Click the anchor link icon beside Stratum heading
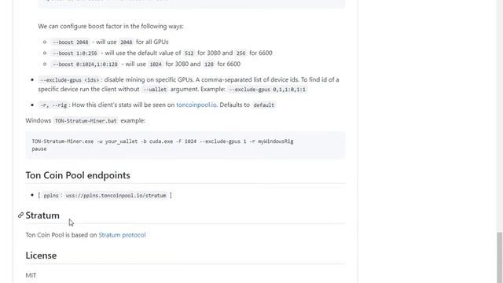This screenshot has width=503, height=283. (x=20, y=215)
